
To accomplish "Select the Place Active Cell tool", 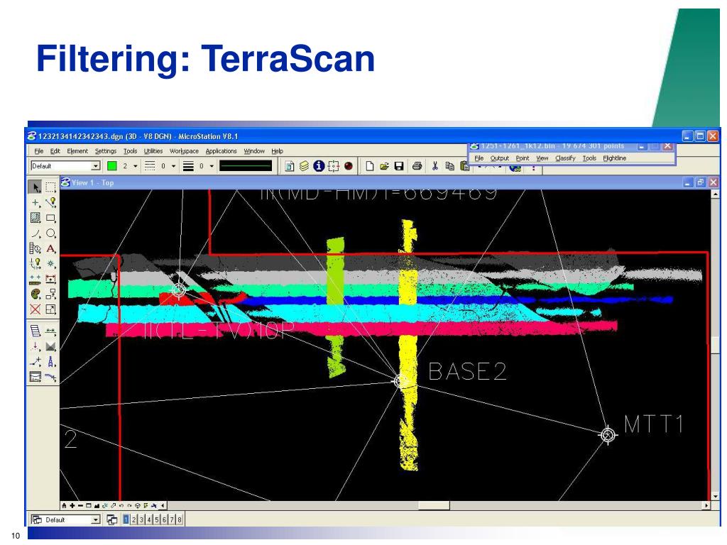I will click(x=50, y=264).
